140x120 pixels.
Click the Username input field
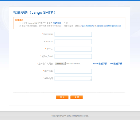point(73,34)
